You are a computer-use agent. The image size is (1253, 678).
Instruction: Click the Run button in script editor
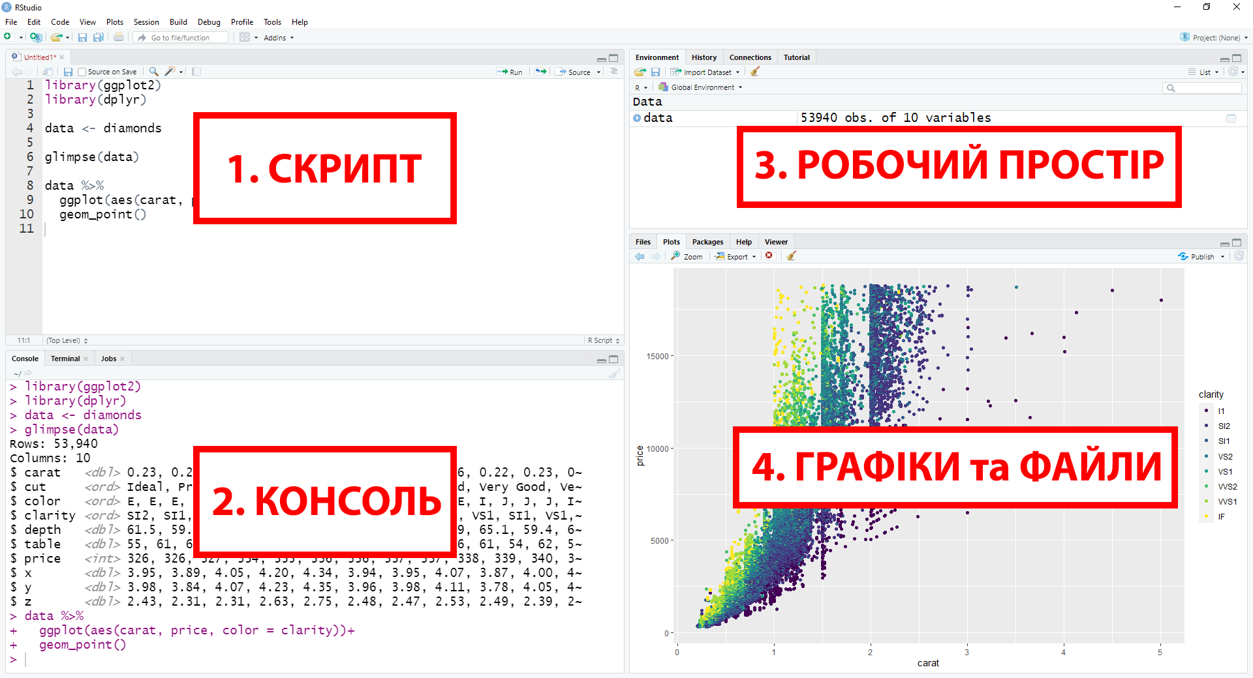pyautogui.click(x=510, y=72)
